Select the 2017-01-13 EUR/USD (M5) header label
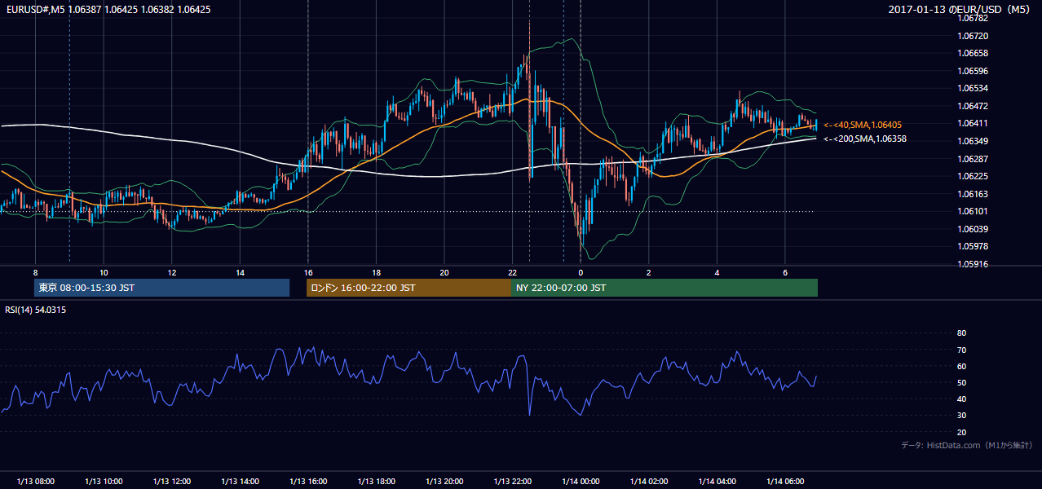Screen dimensions: 1042x489 click(959, 9)
